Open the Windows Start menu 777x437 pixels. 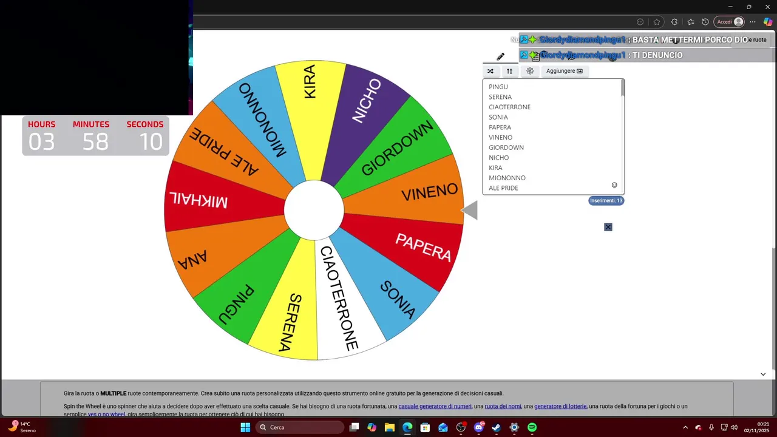245,427
